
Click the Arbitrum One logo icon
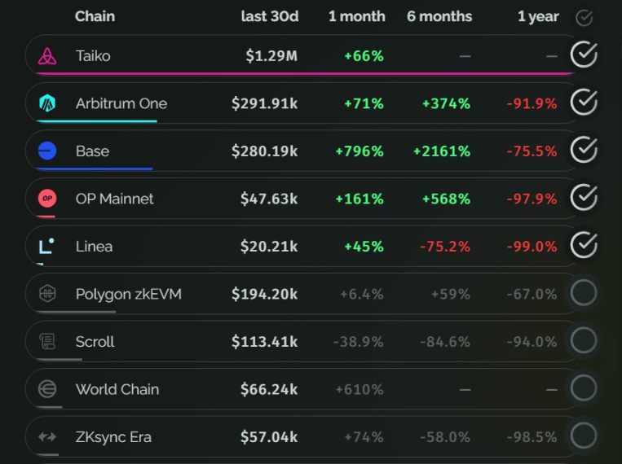click(x=47, y=103)
